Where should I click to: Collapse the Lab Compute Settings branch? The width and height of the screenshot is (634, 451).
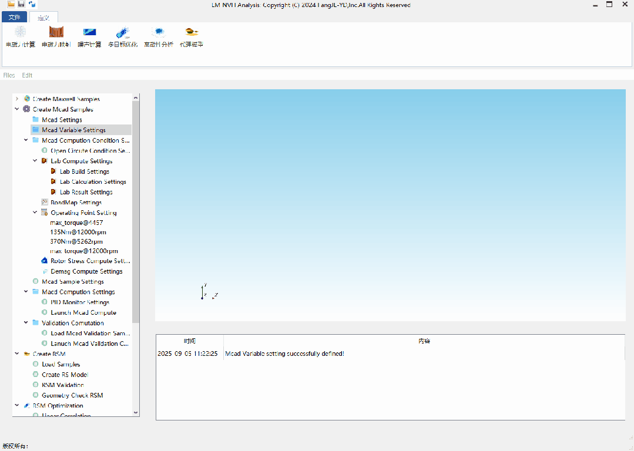(x=35, y=161)
